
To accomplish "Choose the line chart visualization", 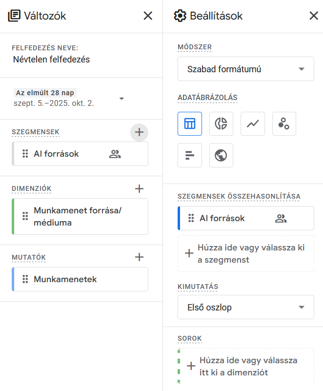I will 253,123.
